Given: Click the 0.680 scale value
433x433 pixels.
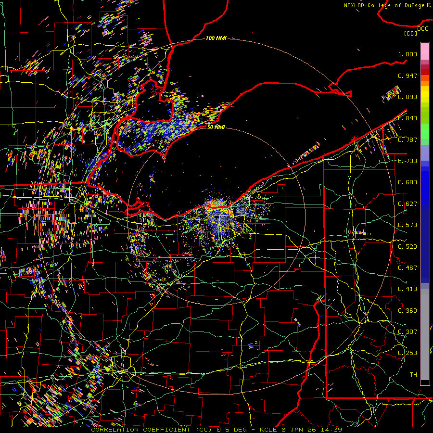Looking at the screenshot, I should [408, 182].
